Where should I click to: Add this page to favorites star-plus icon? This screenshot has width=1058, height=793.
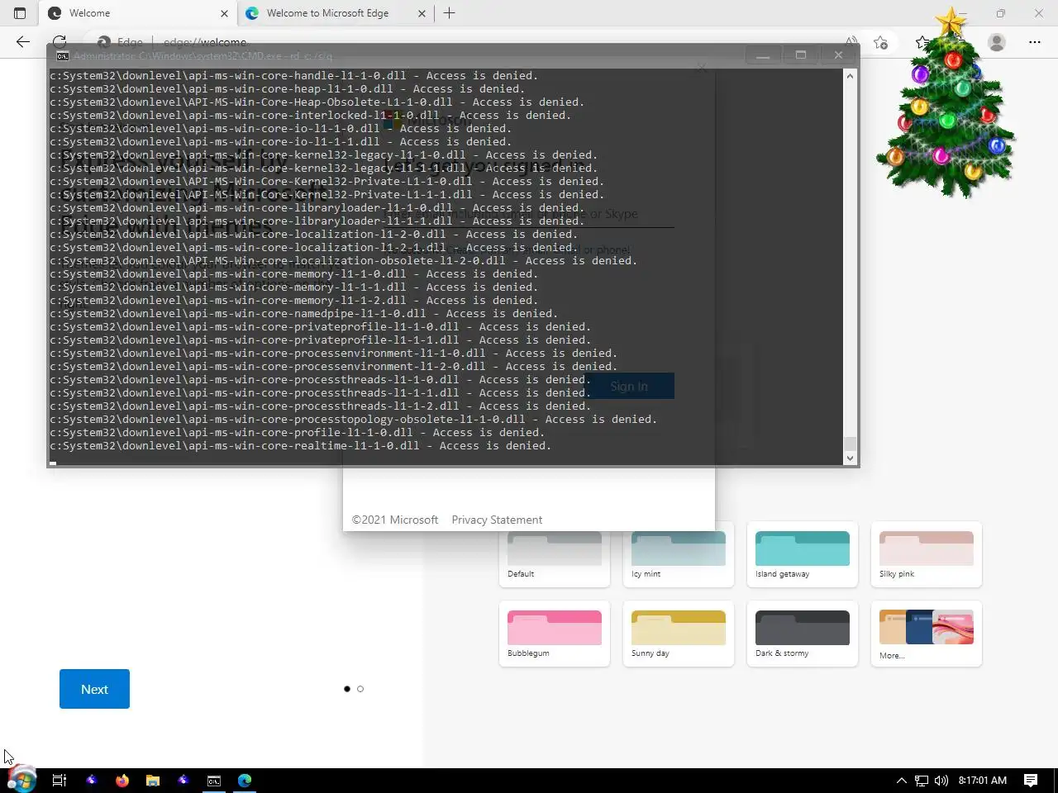[x=881, y=42]
